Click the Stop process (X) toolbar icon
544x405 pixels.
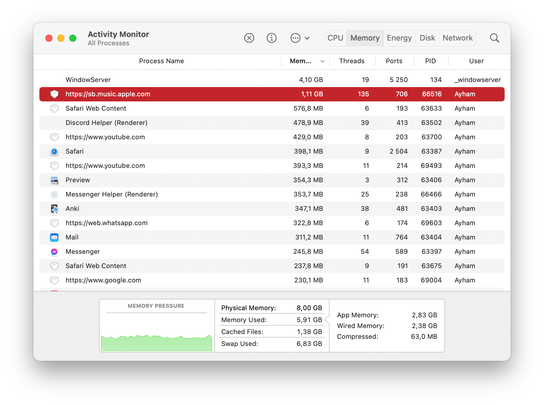249,38
